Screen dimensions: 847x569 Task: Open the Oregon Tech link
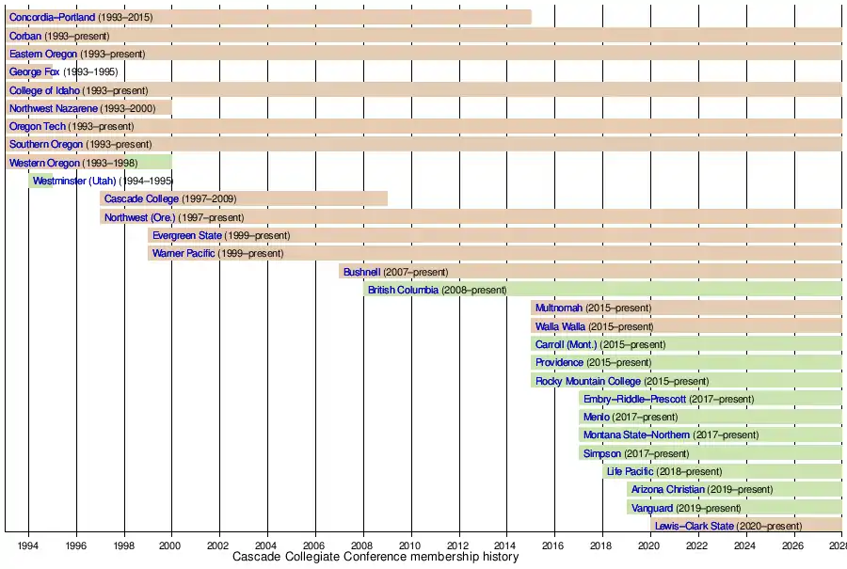pyautogui.click(x=38, y=126)
